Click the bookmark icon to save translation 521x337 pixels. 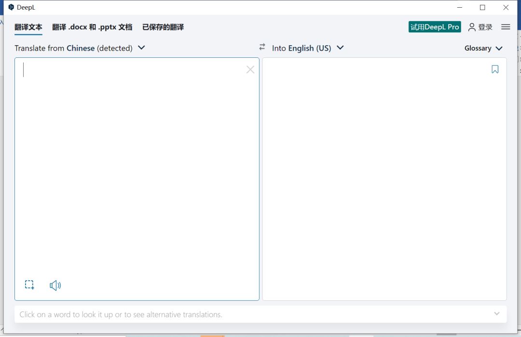[x=494, y=69]
